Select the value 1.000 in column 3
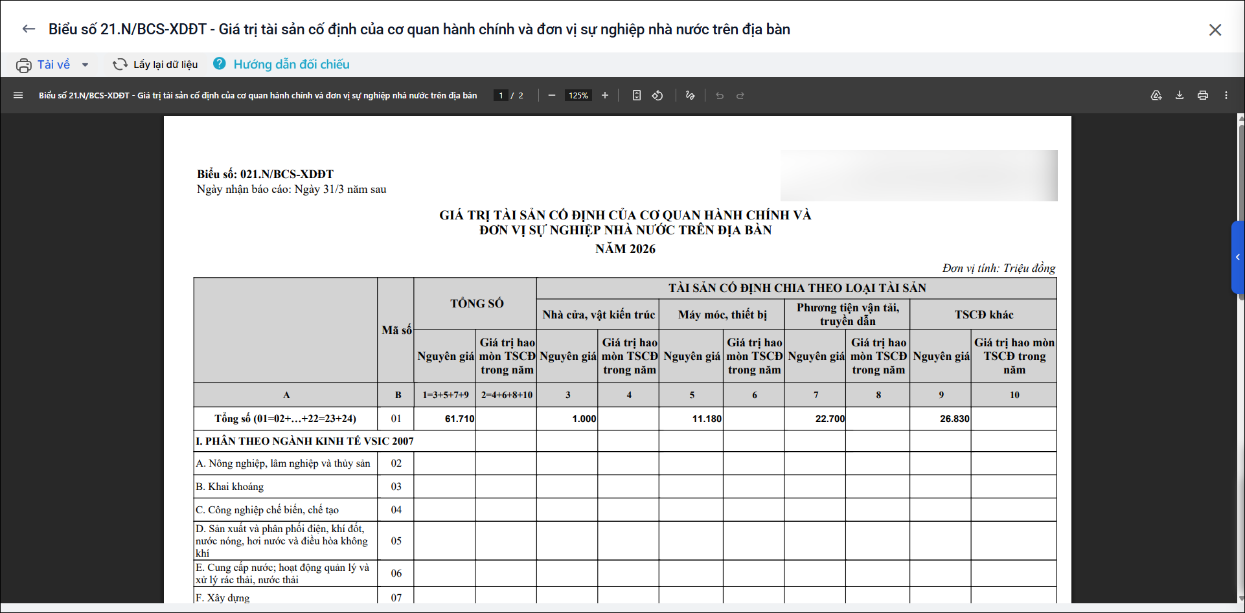The height and width of the screenshot is (613, 1245). pos(584,419)
